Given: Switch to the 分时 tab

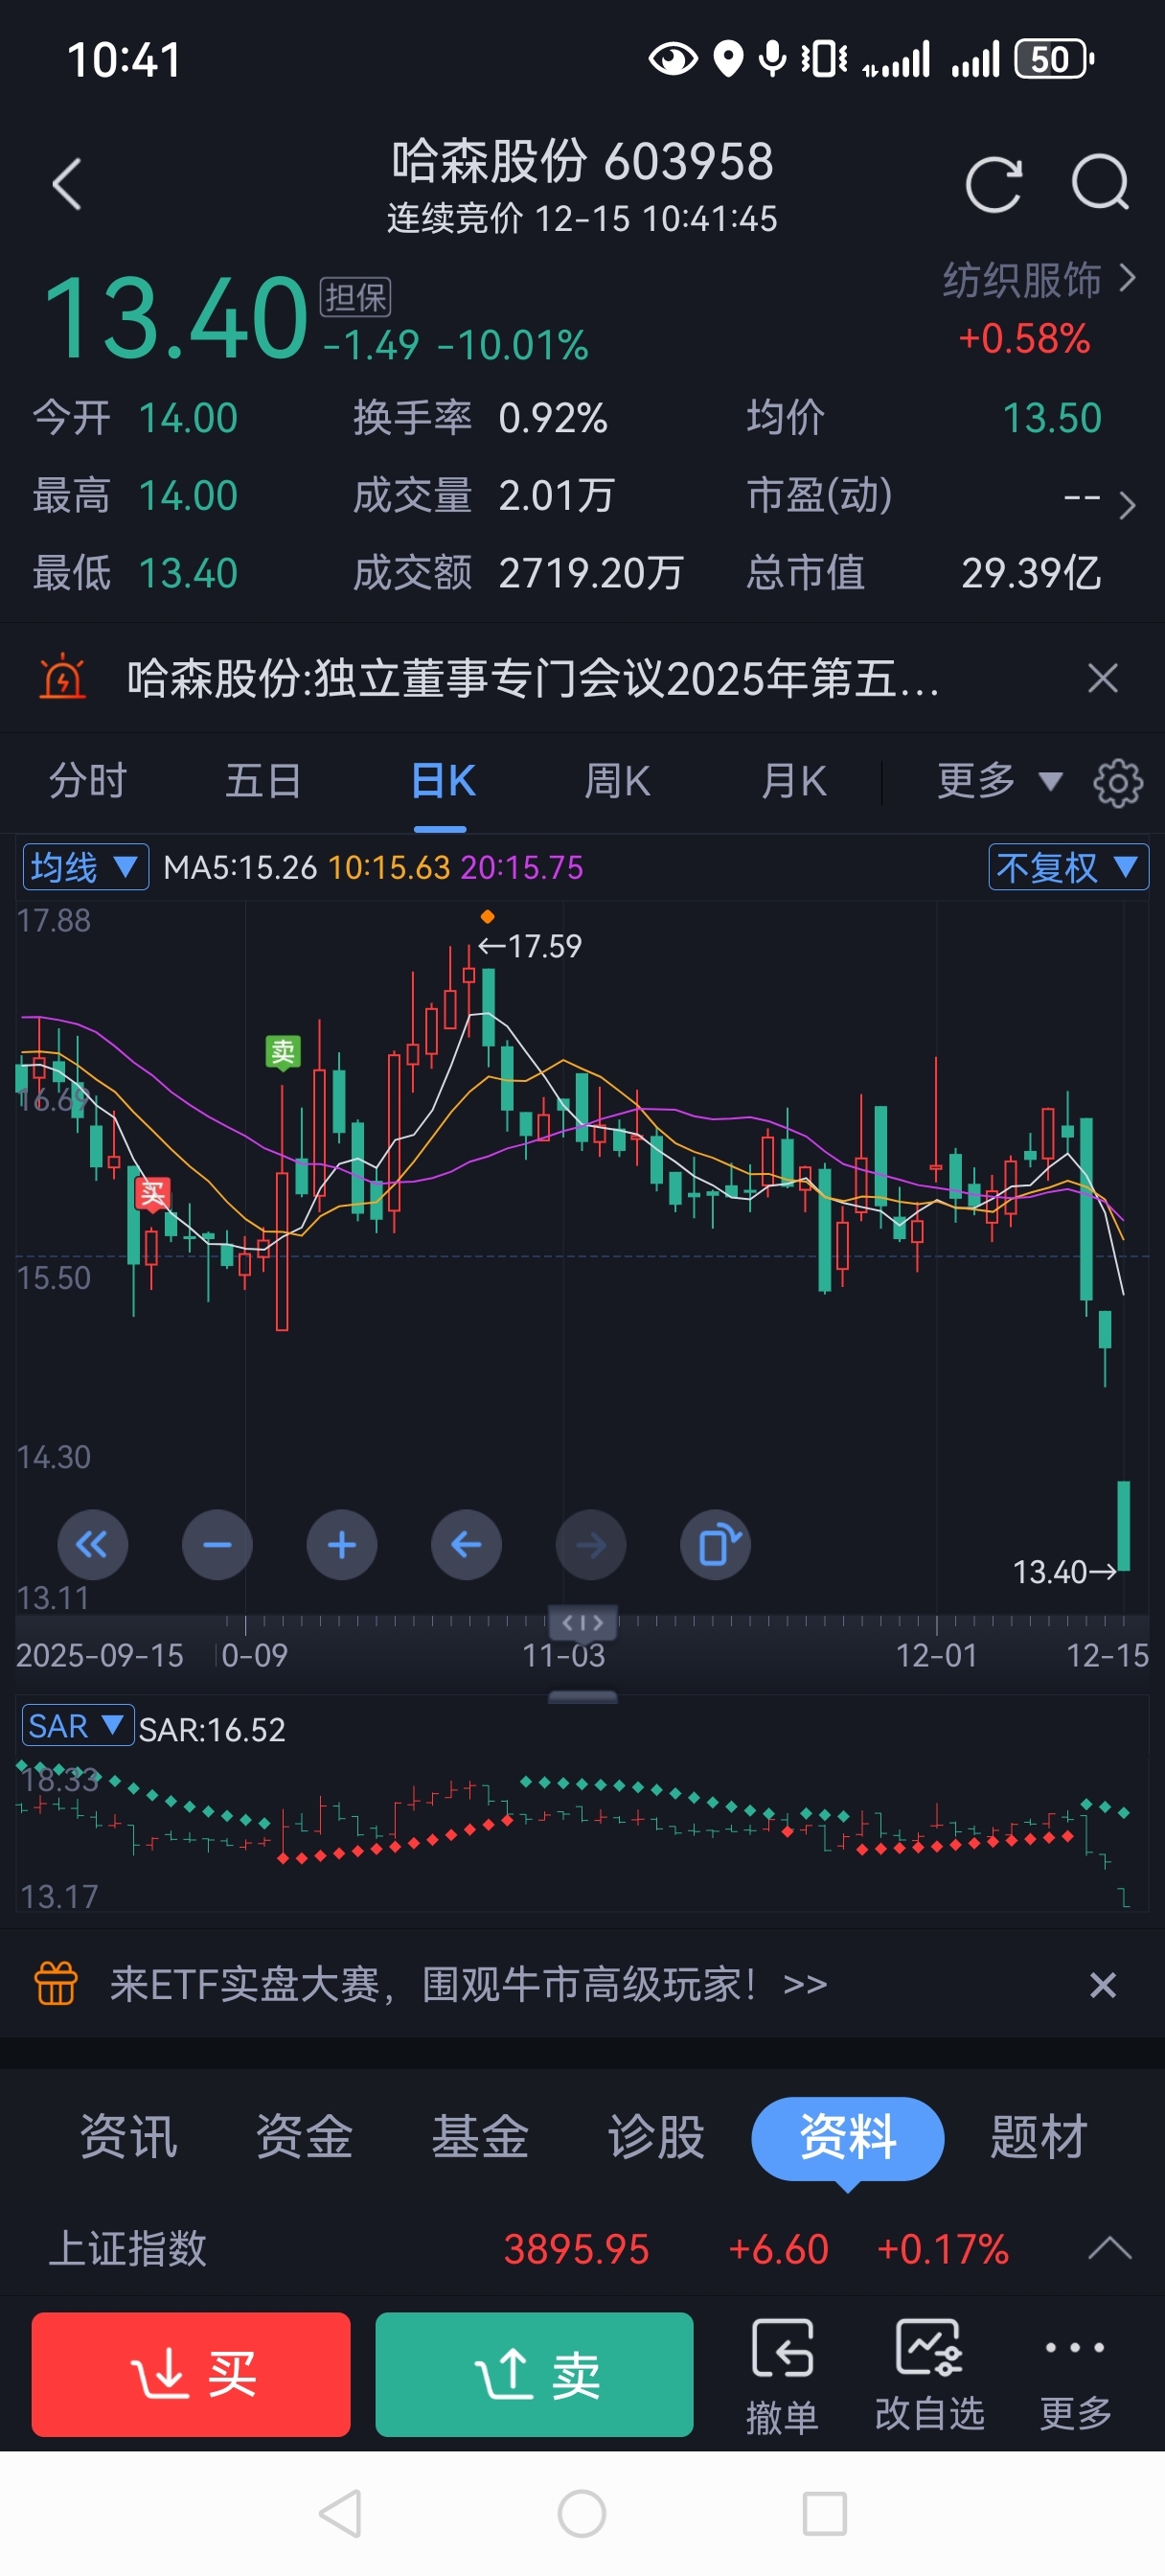Looking at the screenshot, I should click(x=88, y=781).
